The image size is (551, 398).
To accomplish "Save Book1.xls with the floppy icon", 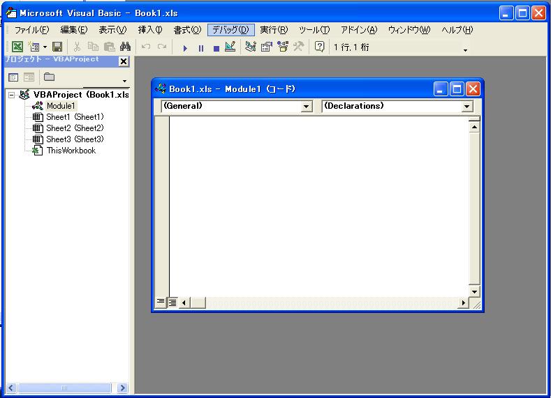I will point(57,47).
